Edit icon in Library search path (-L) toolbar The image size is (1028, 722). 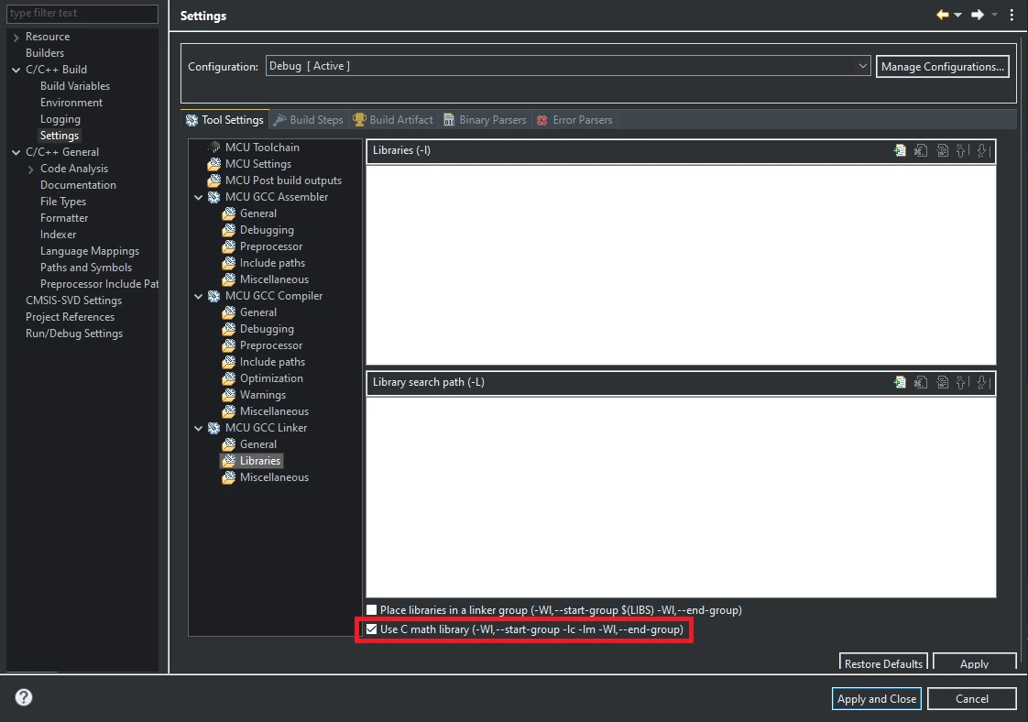pos(942,382)
